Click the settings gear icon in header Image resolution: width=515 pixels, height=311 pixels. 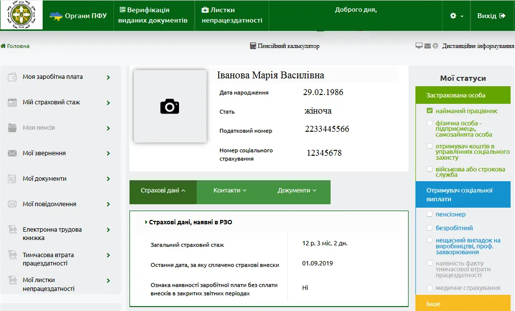point(453,16)
